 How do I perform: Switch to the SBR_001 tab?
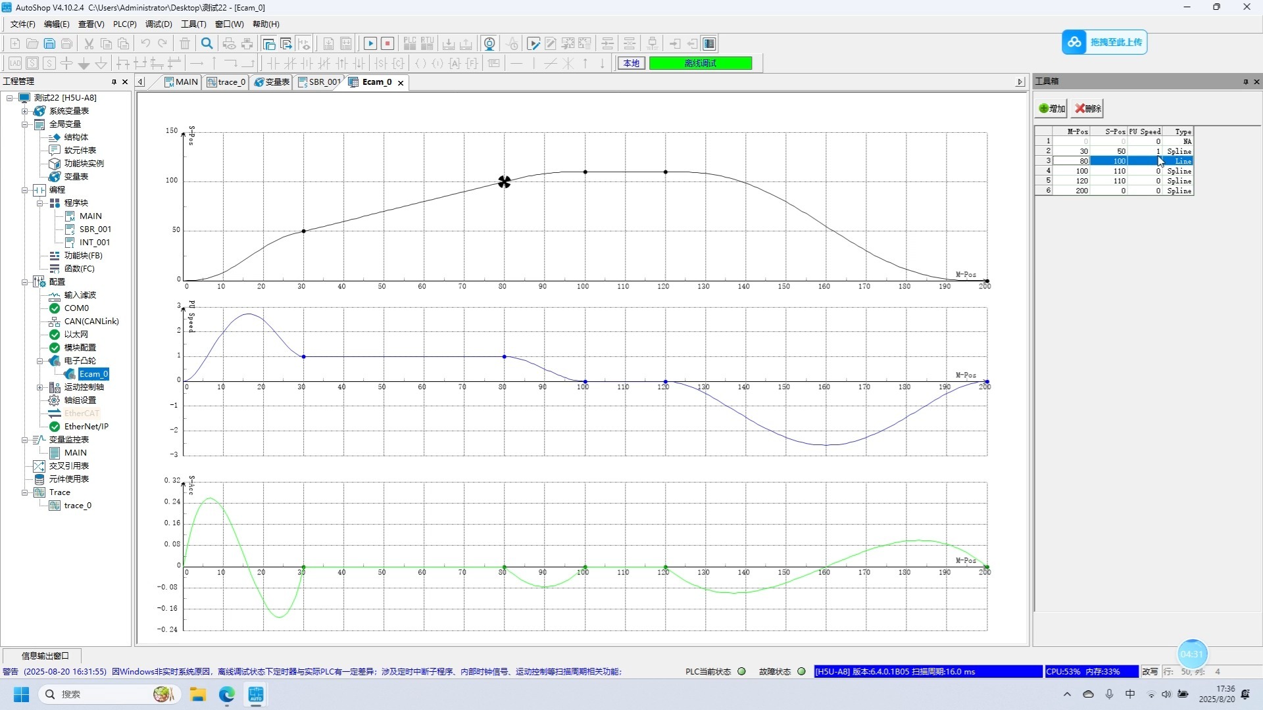pyautogui.click(x=320, y=82)
